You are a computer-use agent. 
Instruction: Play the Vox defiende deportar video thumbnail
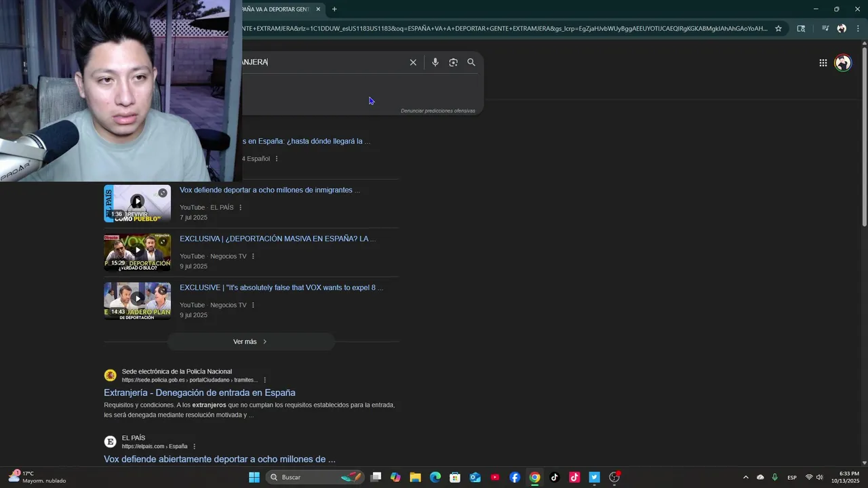(137, 203)
